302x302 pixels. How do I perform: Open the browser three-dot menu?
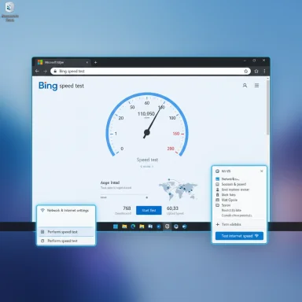click(x=264, y=71)
